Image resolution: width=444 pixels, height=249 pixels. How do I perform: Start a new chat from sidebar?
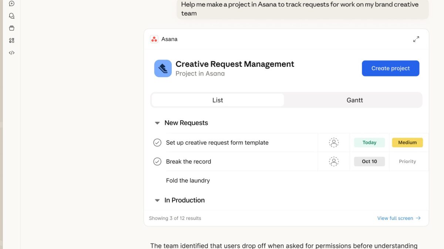coord(11,4)
